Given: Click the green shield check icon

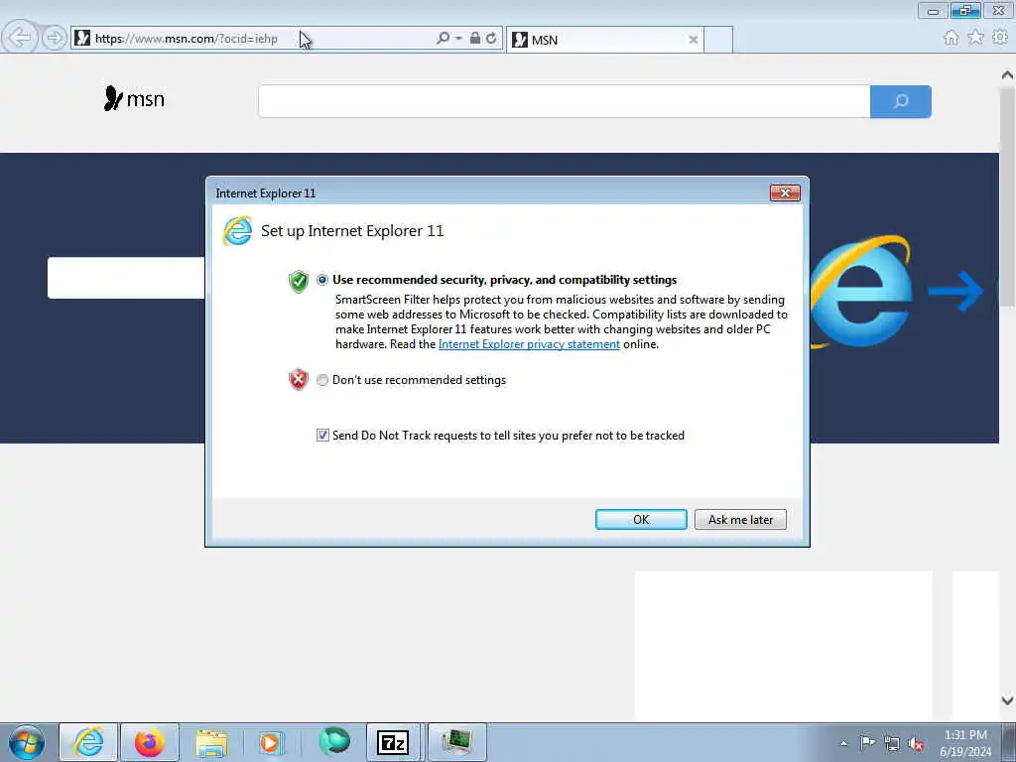Looking at the screenshot, I should point(298,282).
